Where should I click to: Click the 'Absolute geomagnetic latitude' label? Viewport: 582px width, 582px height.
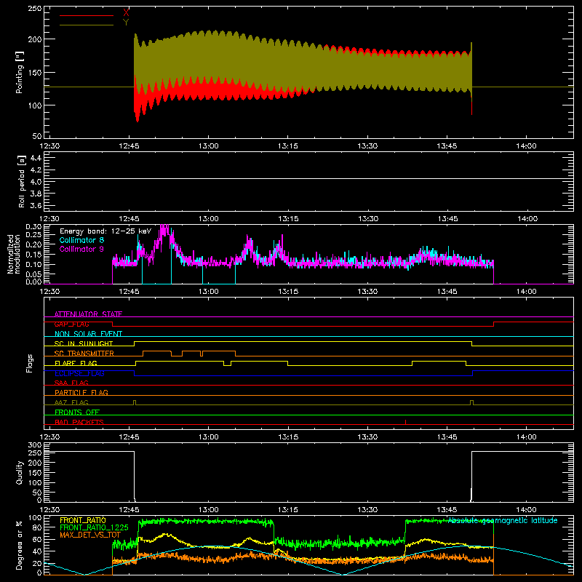tap(503, 521)
